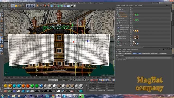The width and height of the screenshot is (174, 98).
Task: Toggle rotation keyframe recording icon
Action: pyautogui.click(x=105, y=80)
